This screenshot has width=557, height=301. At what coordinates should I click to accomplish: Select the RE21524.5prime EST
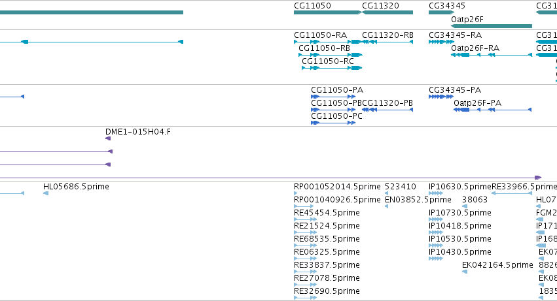click(306, 232)
